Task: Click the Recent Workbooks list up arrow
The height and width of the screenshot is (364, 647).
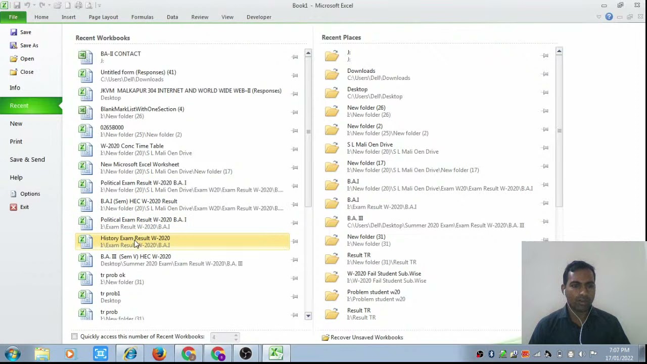Action: (308, 53)
